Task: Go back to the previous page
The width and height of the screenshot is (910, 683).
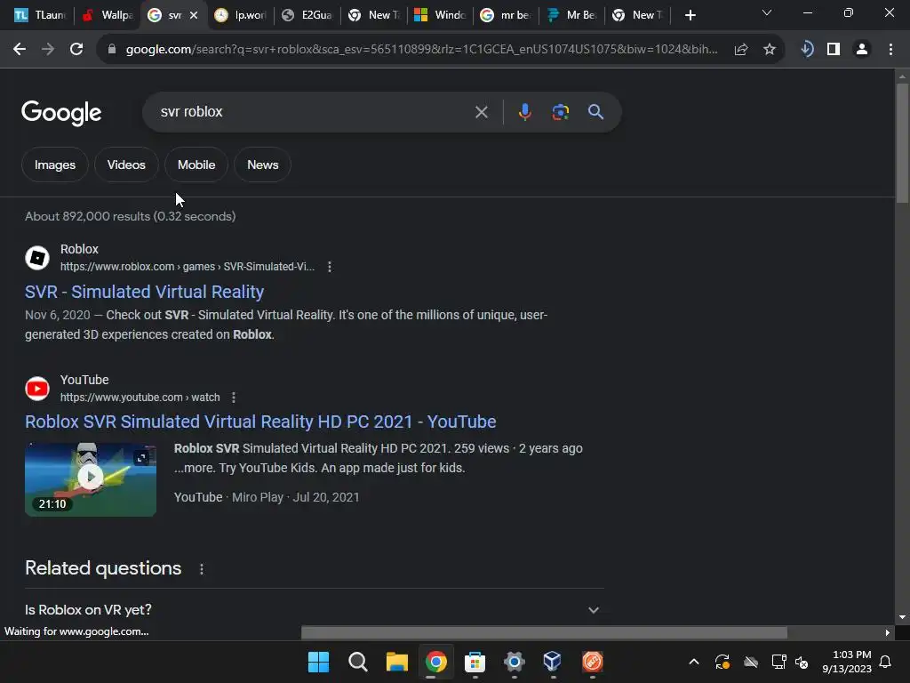Action: tap(20, 50)
